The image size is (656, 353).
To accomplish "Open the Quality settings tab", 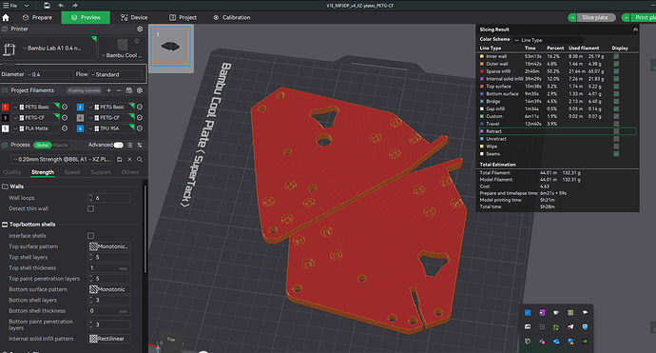I will (x=12, y=172).
